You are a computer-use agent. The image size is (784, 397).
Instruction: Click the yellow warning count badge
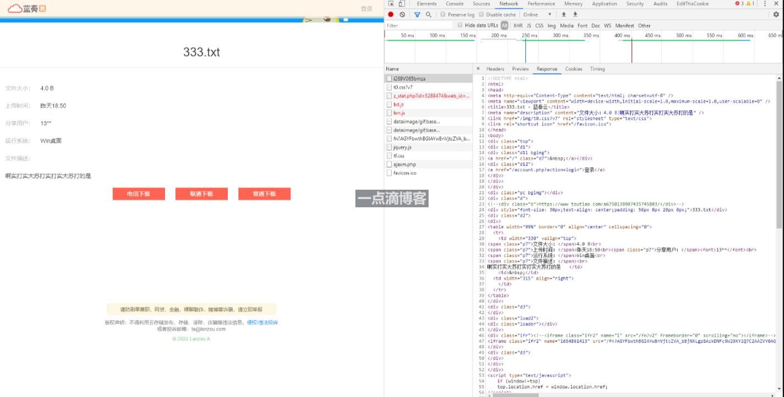(x=750, y=3)
